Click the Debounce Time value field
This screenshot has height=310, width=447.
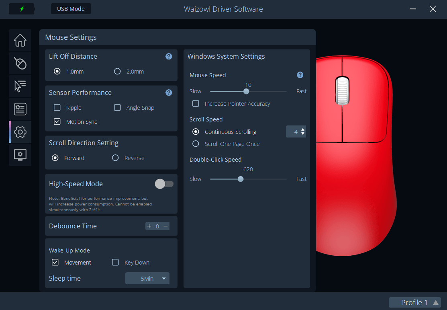[157, 226]
